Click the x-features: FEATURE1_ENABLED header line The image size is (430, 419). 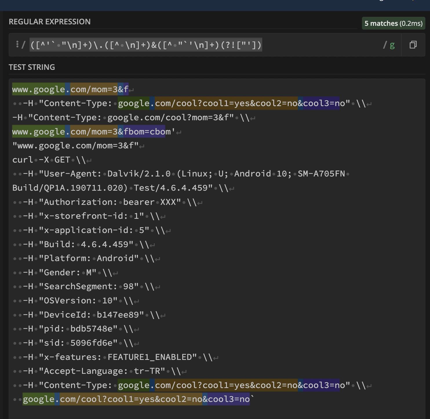pyautogui.click(x=115, y=357)
